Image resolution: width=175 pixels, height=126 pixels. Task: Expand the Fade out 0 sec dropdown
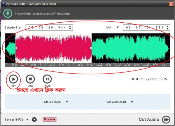tap(132, 102)
